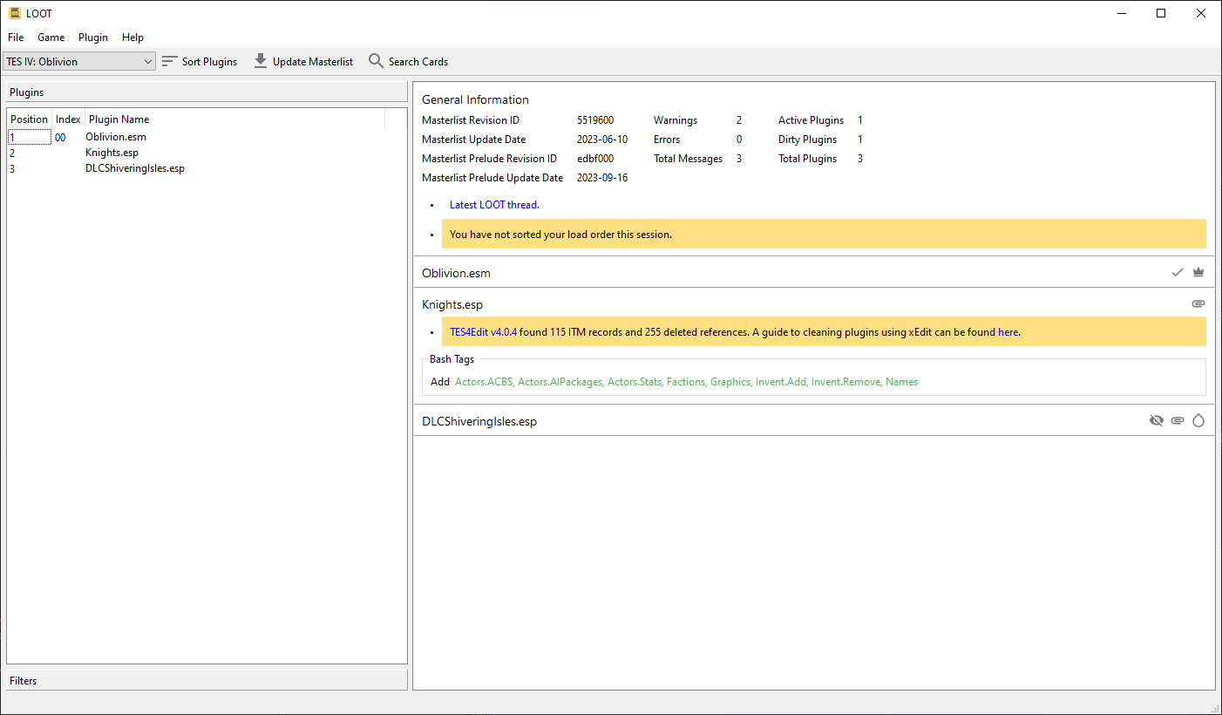
Task: Click the crown master icon on Oblivion.esm card
Action: click(1198, 273)
